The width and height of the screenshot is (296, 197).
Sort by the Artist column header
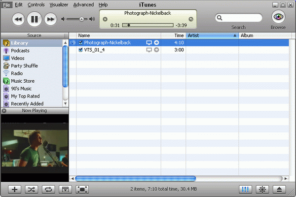(212, 35)
